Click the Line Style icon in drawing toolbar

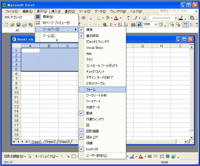tap(150, 156)
